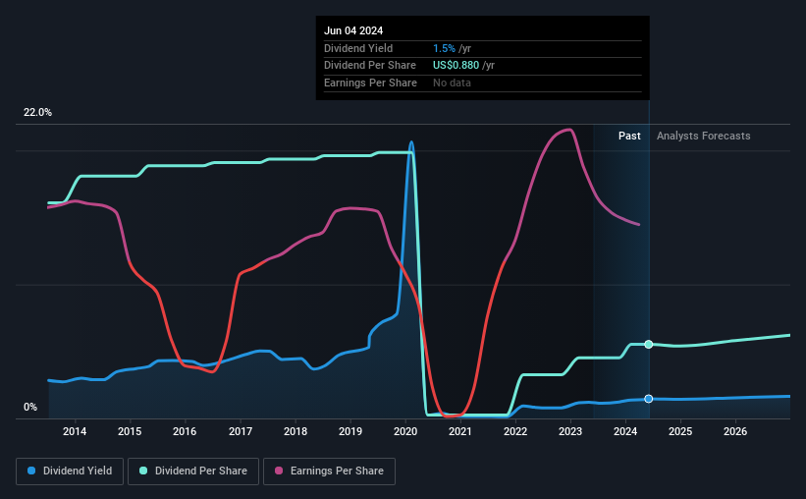Image resolution: width=806 pixels, height=499 pixels.
Task: Click the 'Analysts Forecasts' label
Action: (703, 136)
